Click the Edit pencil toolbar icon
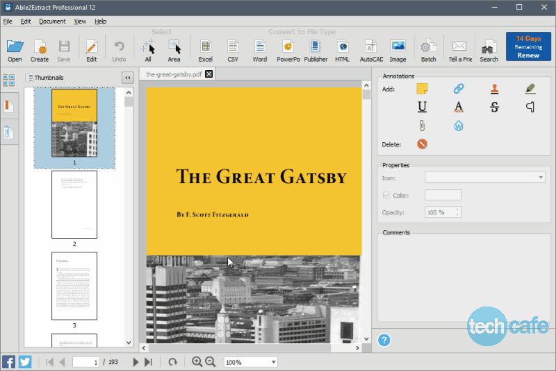 point(91,51)
